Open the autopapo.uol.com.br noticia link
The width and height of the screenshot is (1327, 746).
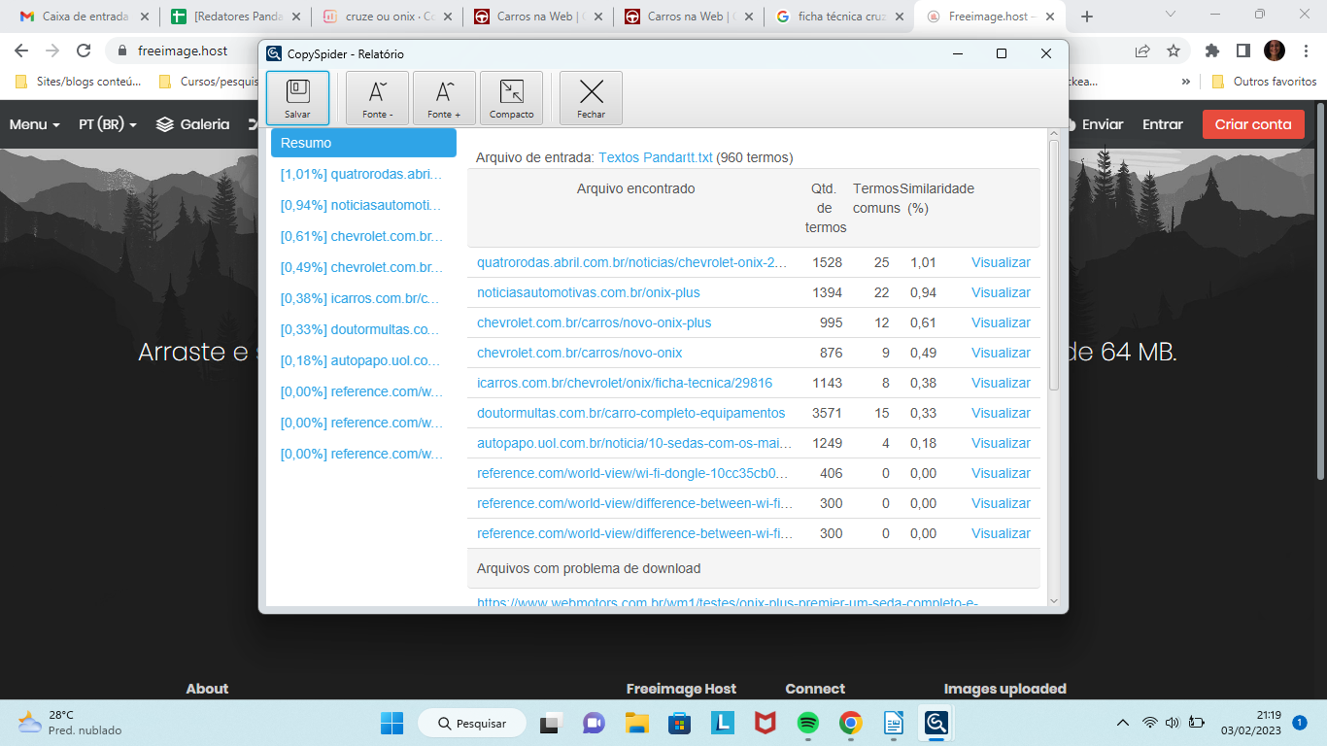pos(634,443)
